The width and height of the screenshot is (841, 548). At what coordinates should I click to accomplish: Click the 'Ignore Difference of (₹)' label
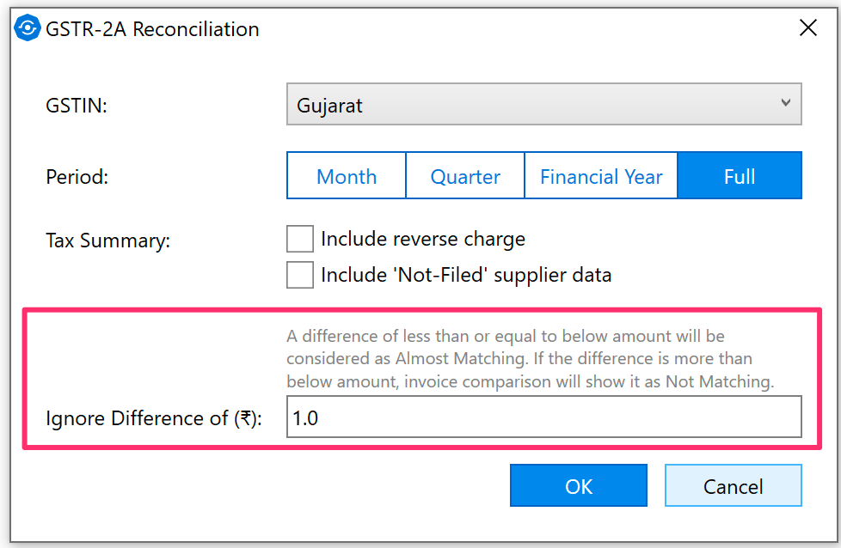(x=154, y=418)
